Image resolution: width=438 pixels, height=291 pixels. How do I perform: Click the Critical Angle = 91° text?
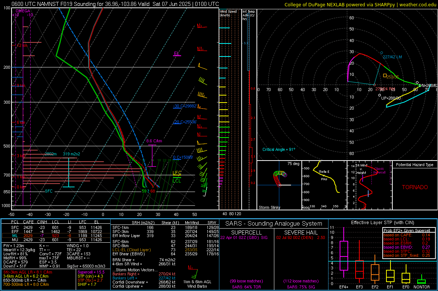[279, 149]
